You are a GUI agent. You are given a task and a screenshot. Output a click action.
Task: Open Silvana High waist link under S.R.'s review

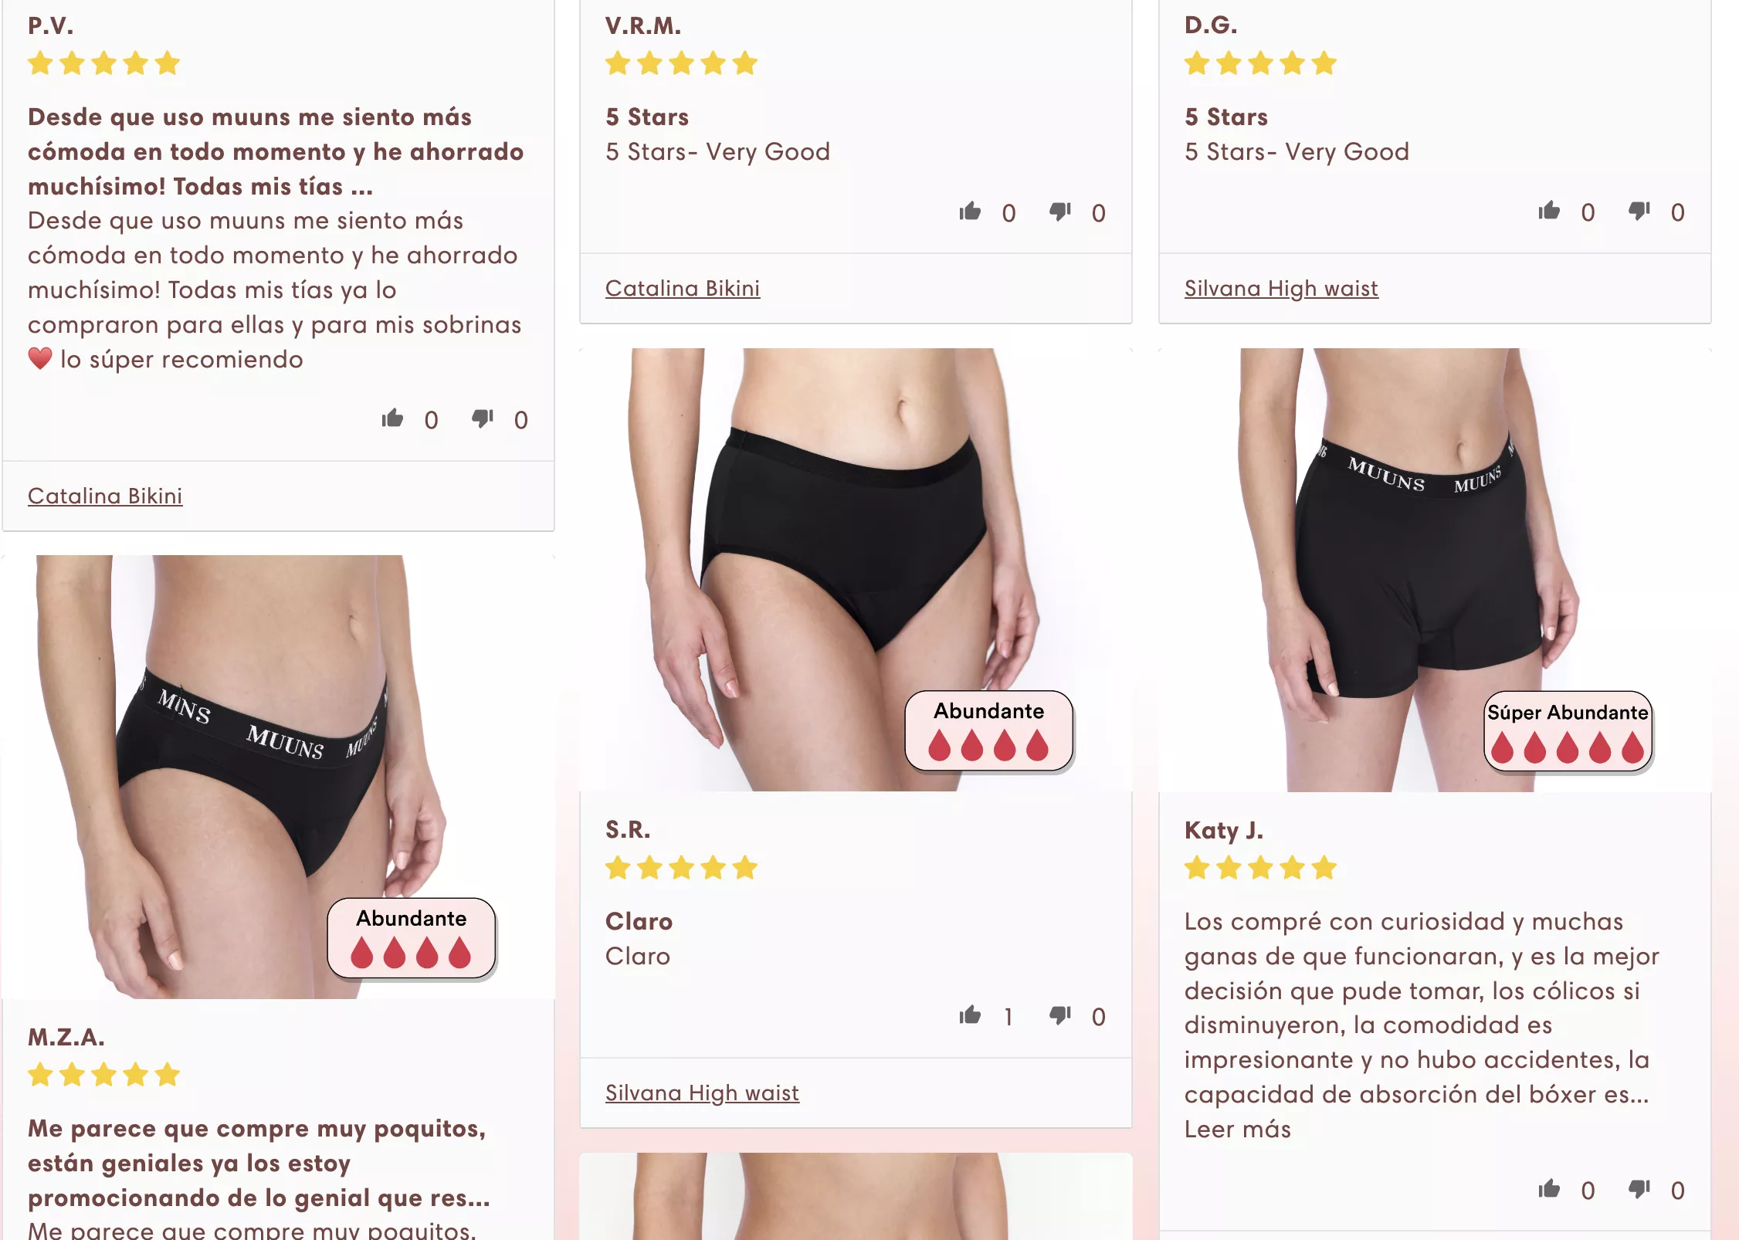coord(702,1093)
